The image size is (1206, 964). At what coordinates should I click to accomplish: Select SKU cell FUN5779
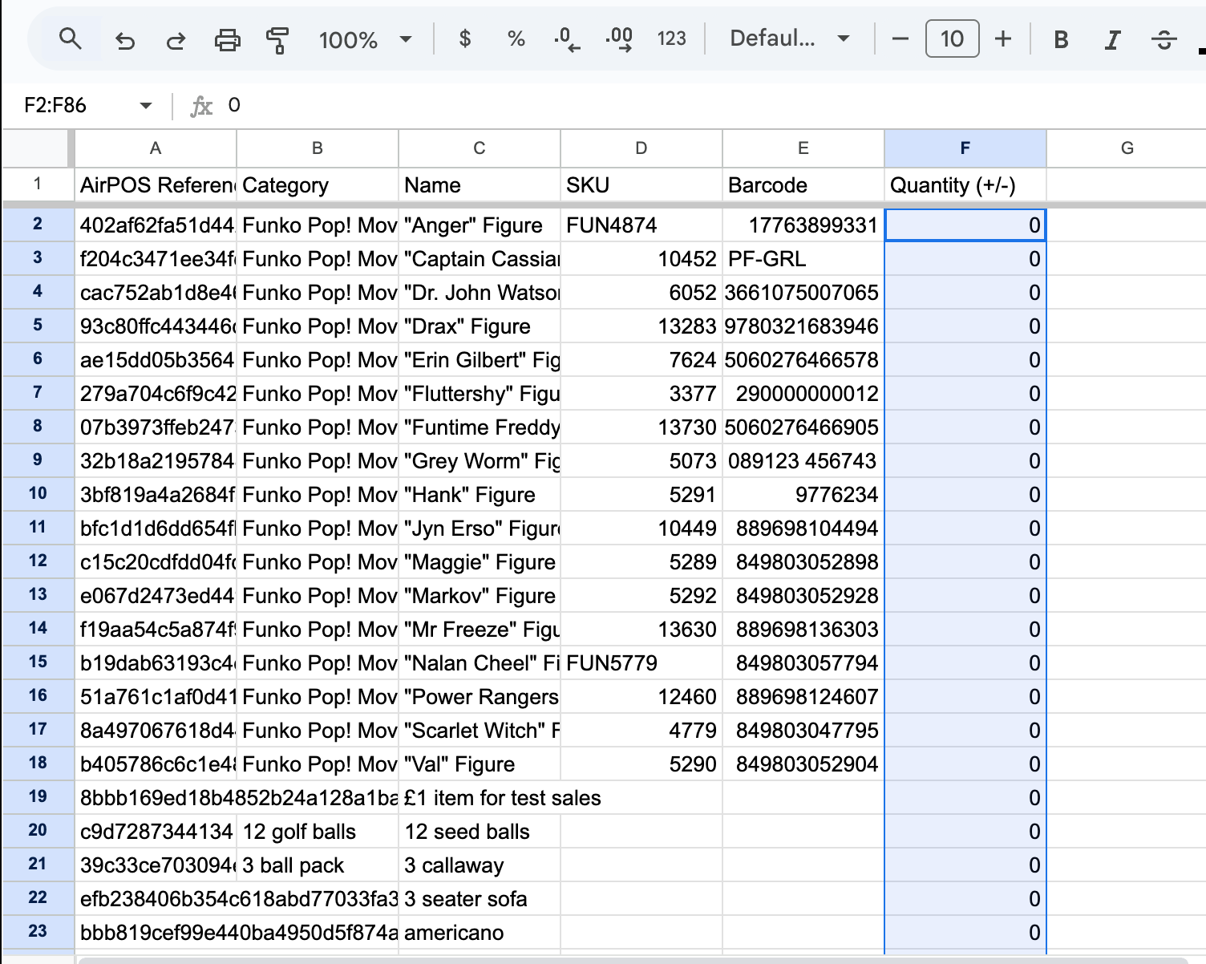(x=641, y=663)
